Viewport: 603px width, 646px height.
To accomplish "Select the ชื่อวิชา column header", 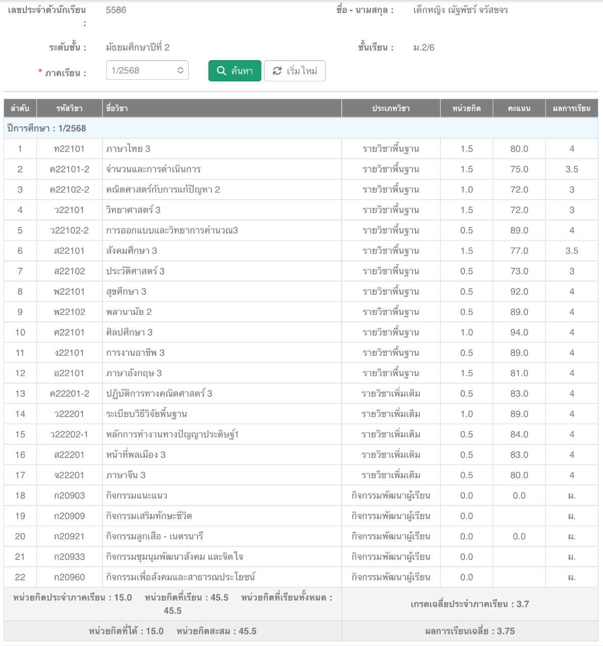I will (x=117, y=108).
